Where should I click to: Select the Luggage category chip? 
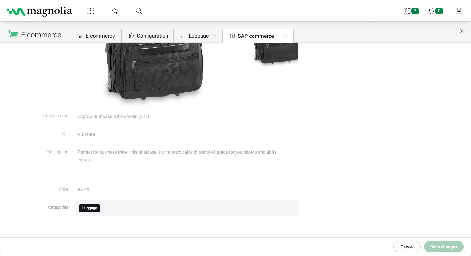pyautogui.click(x=90, y=208)
